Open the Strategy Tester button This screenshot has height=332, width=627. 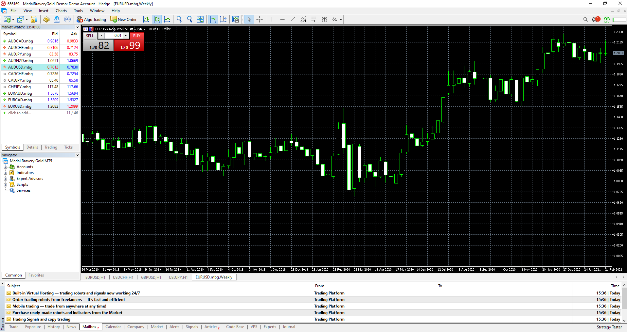point(609,327)
